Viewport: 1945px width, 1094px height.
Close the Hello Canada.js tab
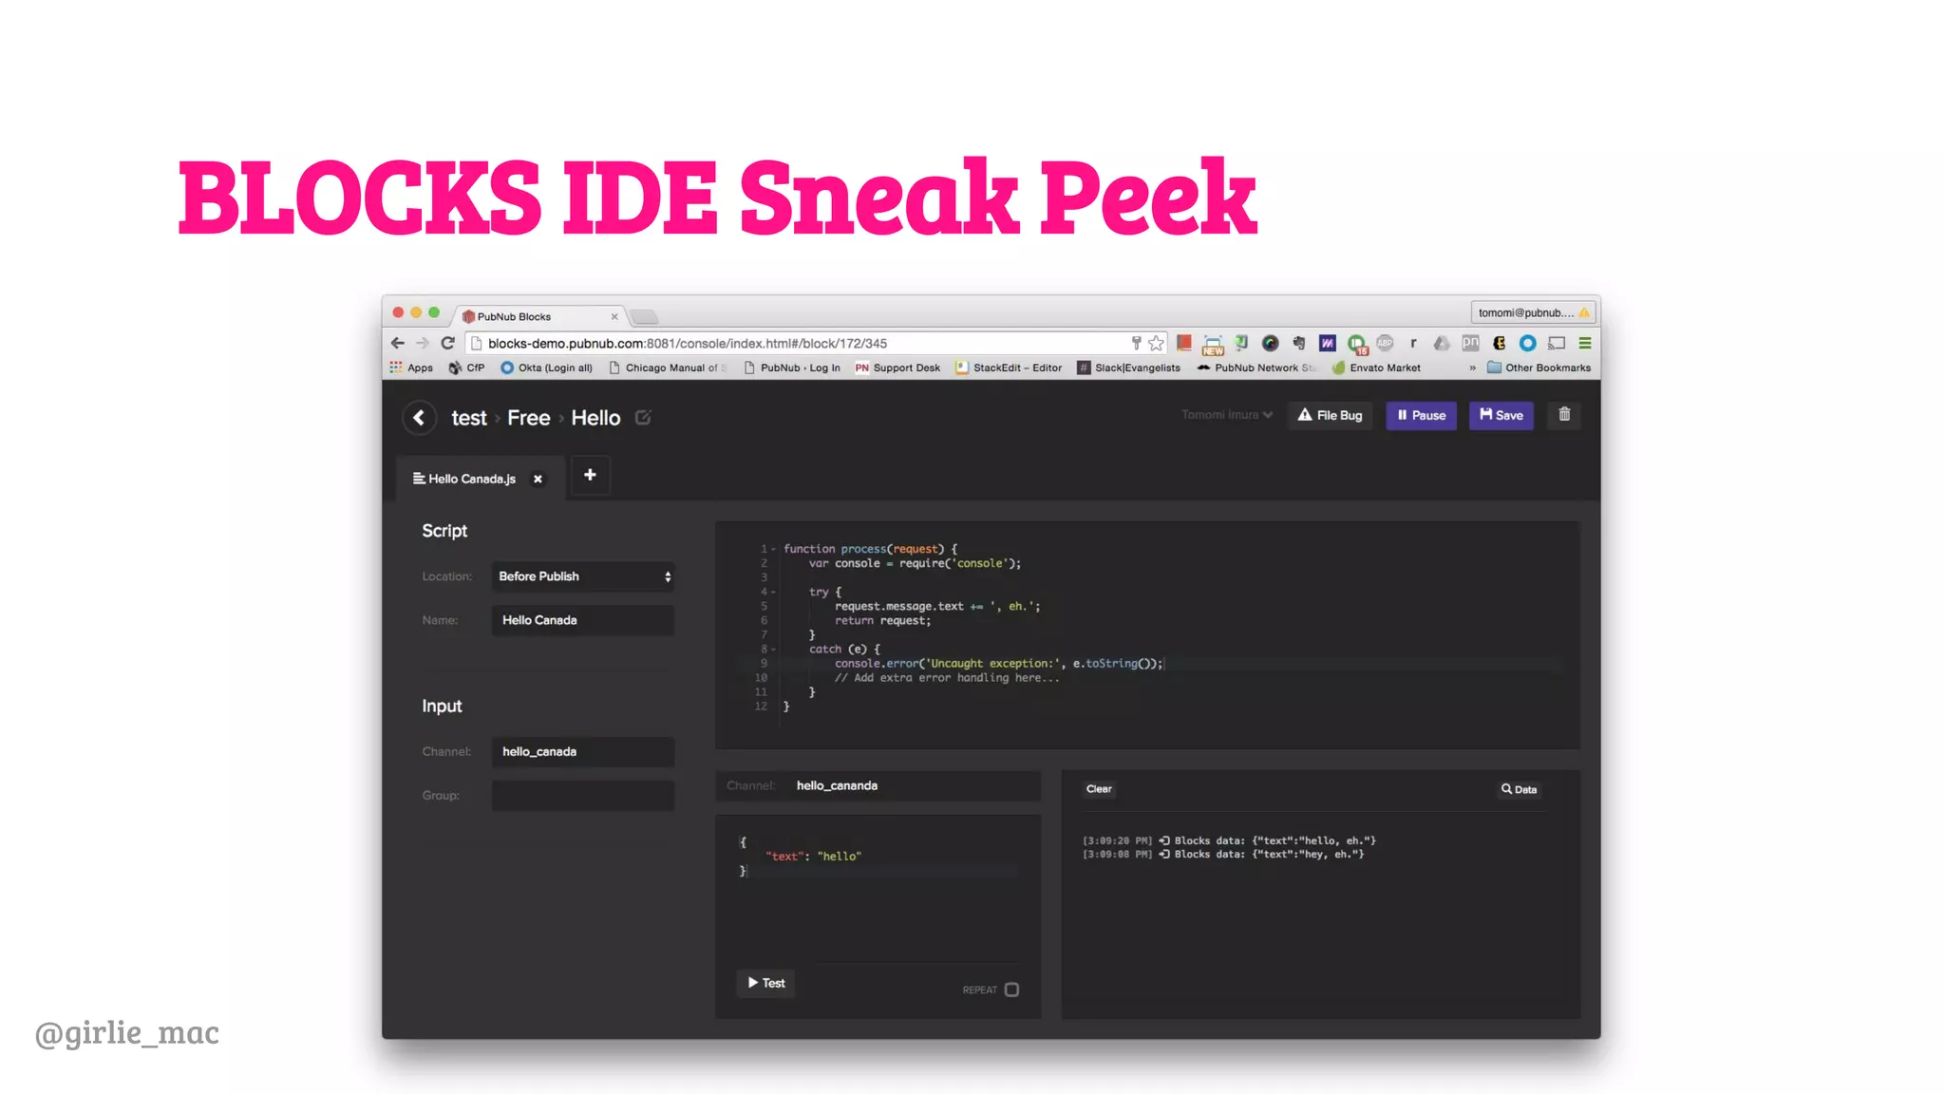[538, 479]
